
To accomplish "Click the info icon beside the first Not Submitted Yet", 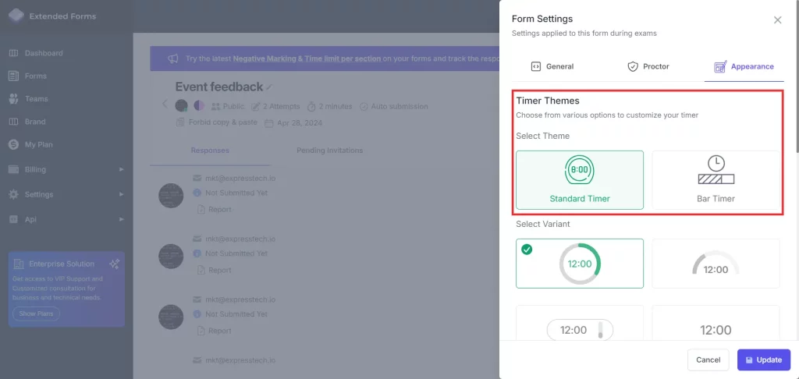I will (197, 193).
